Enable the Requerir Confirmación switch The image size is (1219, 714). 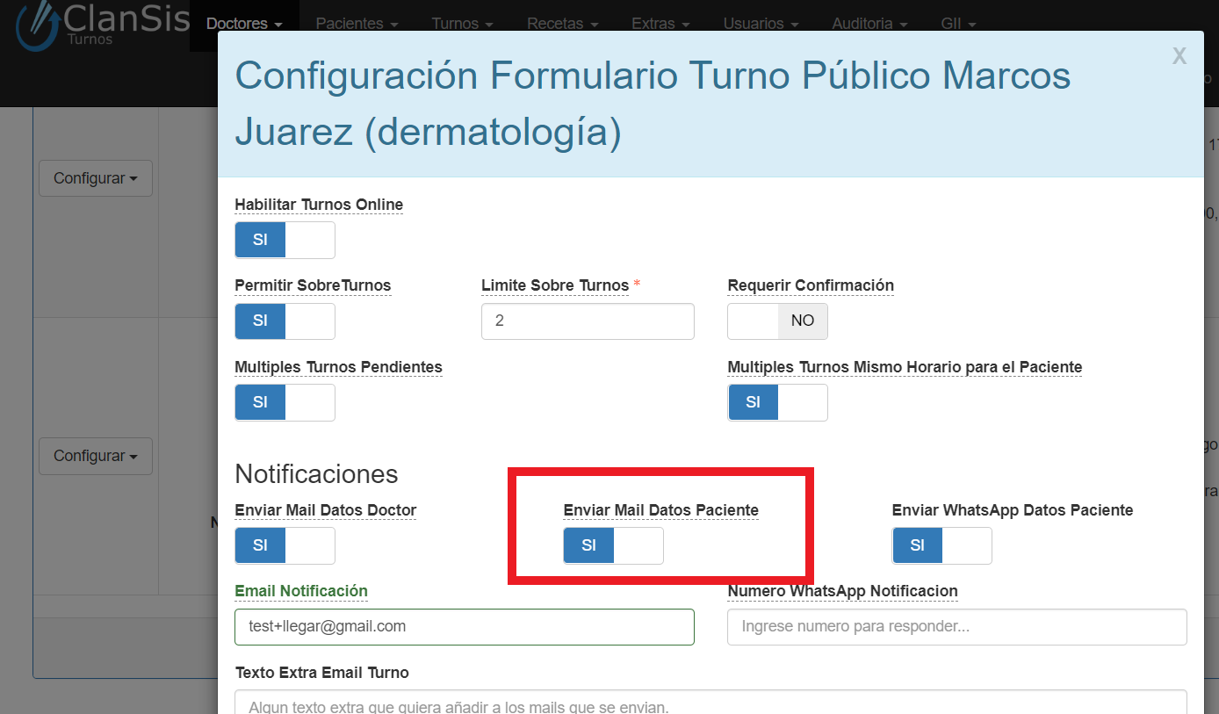tap(777, 321)
